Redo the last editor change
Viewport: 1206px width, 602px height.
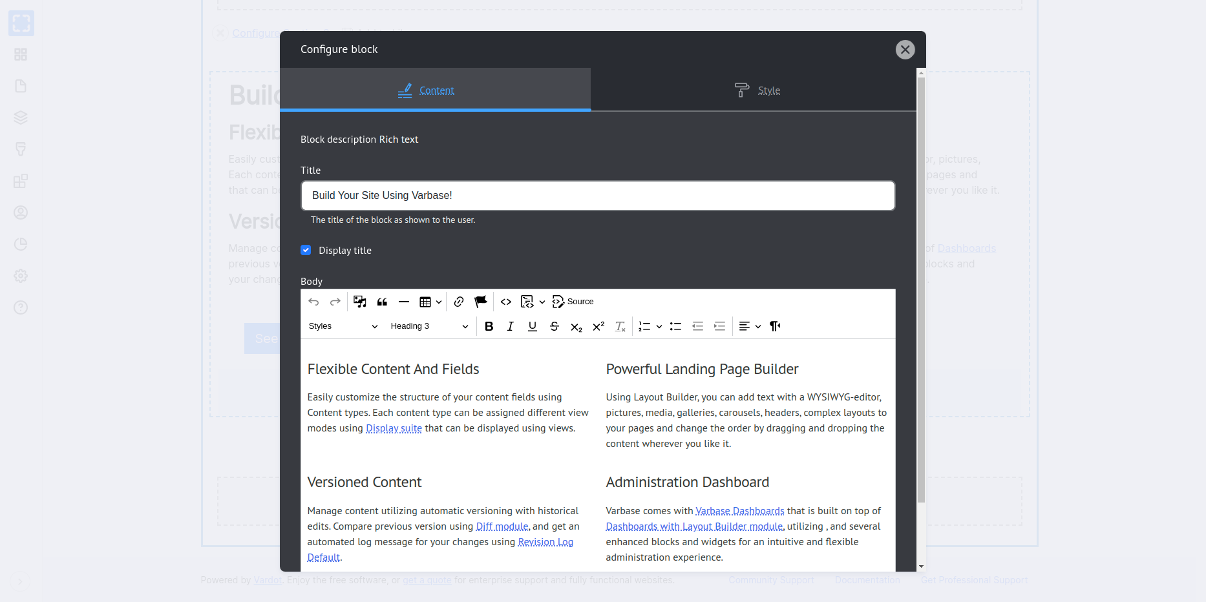coord(335,302)
